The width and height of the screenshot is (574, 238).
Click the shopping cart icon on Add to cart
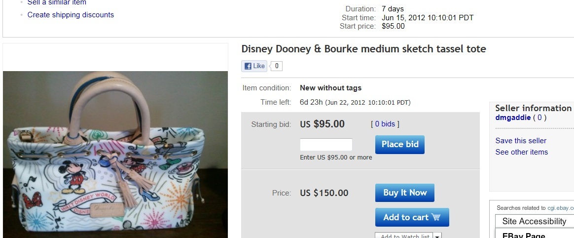click(x=436, y=217)
